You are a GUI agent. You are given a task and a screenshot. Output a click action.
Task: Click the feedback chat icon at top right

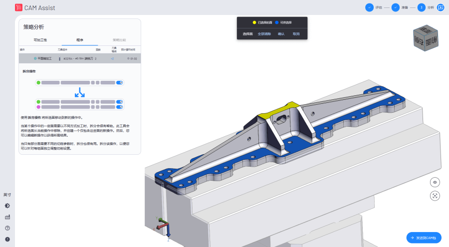(x=440, y=7)
